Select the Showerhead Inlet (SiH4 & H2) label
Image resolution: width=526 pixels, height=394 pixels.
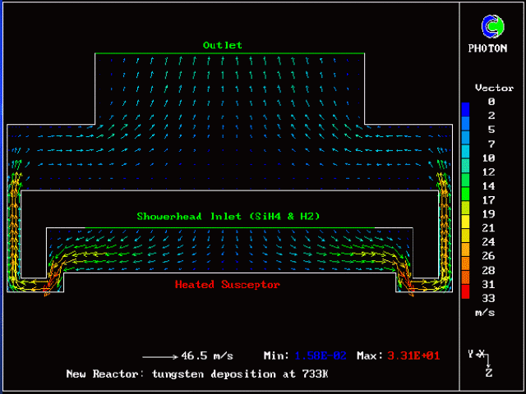tap(228, 217)
